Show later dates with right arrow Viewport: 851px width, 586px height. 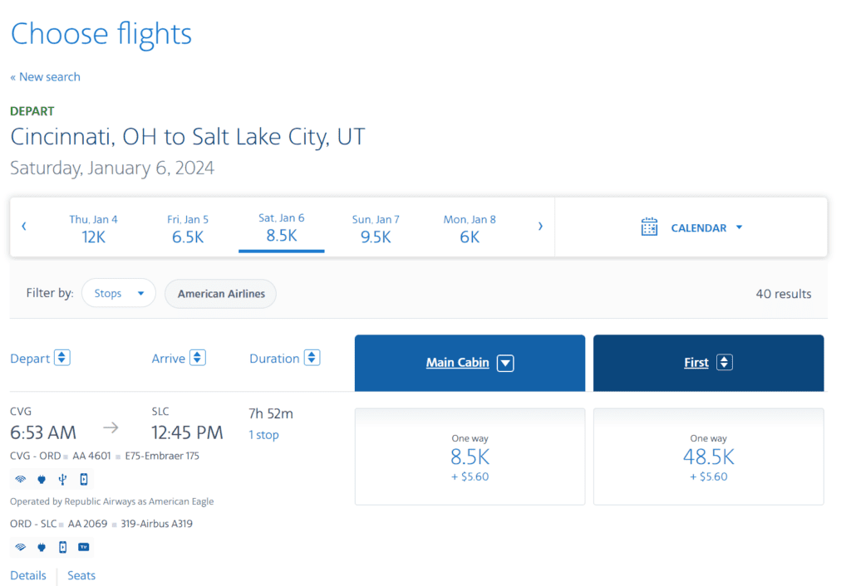pos(540,226)
